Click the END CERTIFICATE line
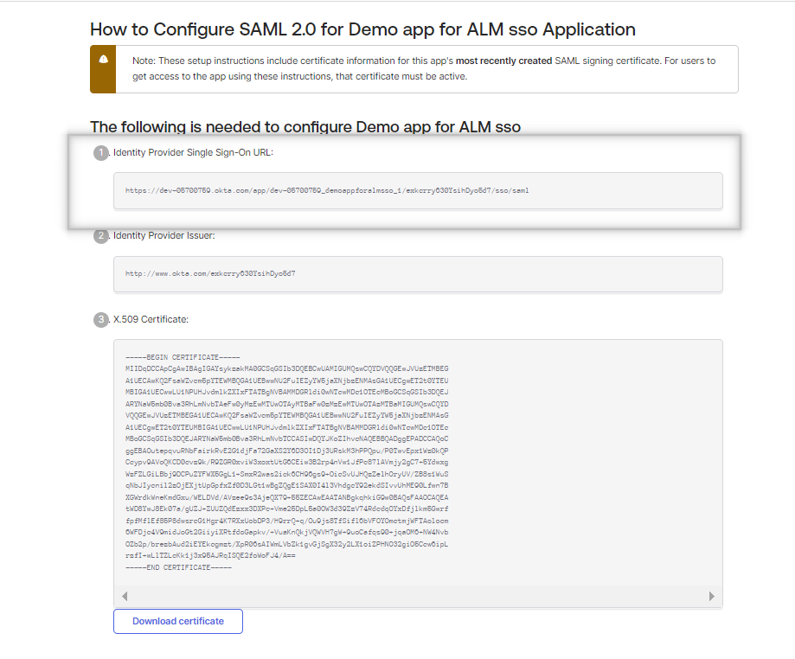The image size is (795, 659). point(178,567)
